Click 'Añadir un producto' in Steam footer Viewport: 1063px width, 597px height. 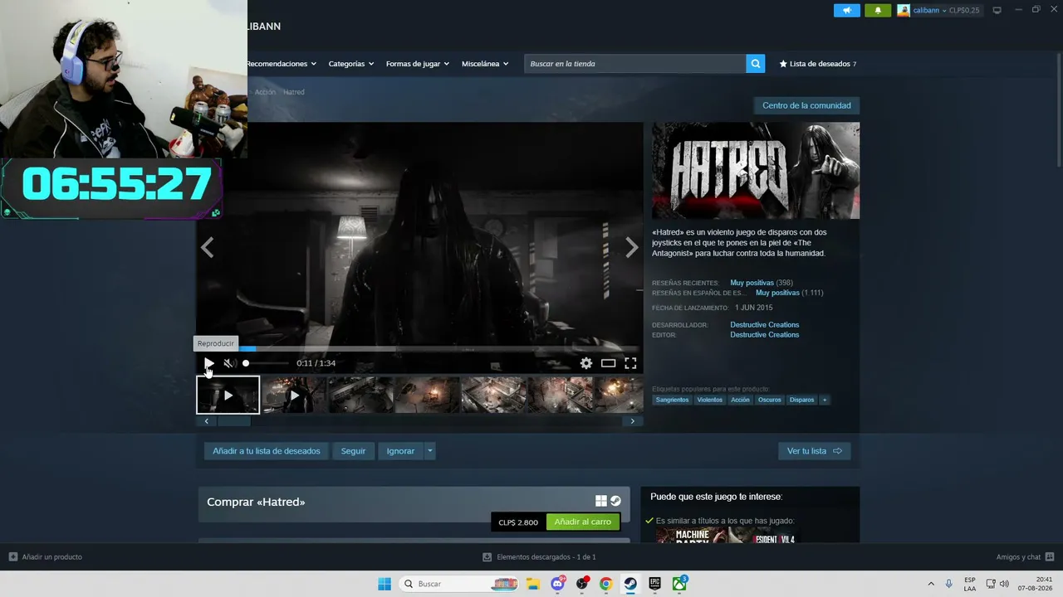point(46,557)
